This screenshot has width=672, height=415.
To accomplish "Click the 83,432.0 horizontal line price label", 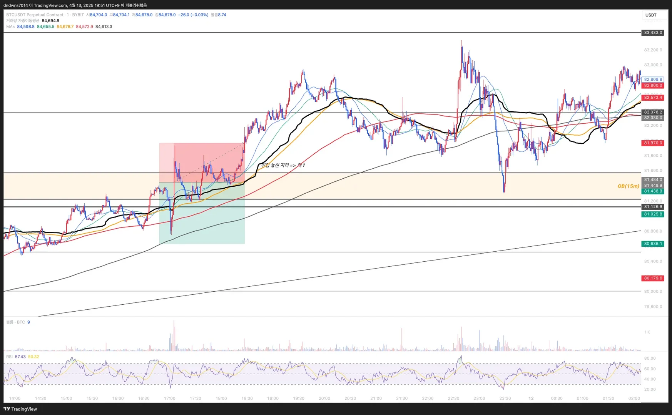I will 653,33.
